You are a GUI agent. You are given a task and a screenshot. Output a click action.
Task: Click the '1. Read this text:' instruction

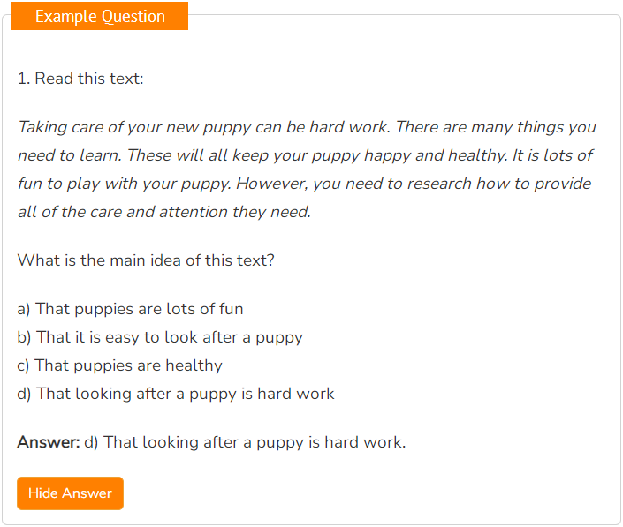point(80,79)
